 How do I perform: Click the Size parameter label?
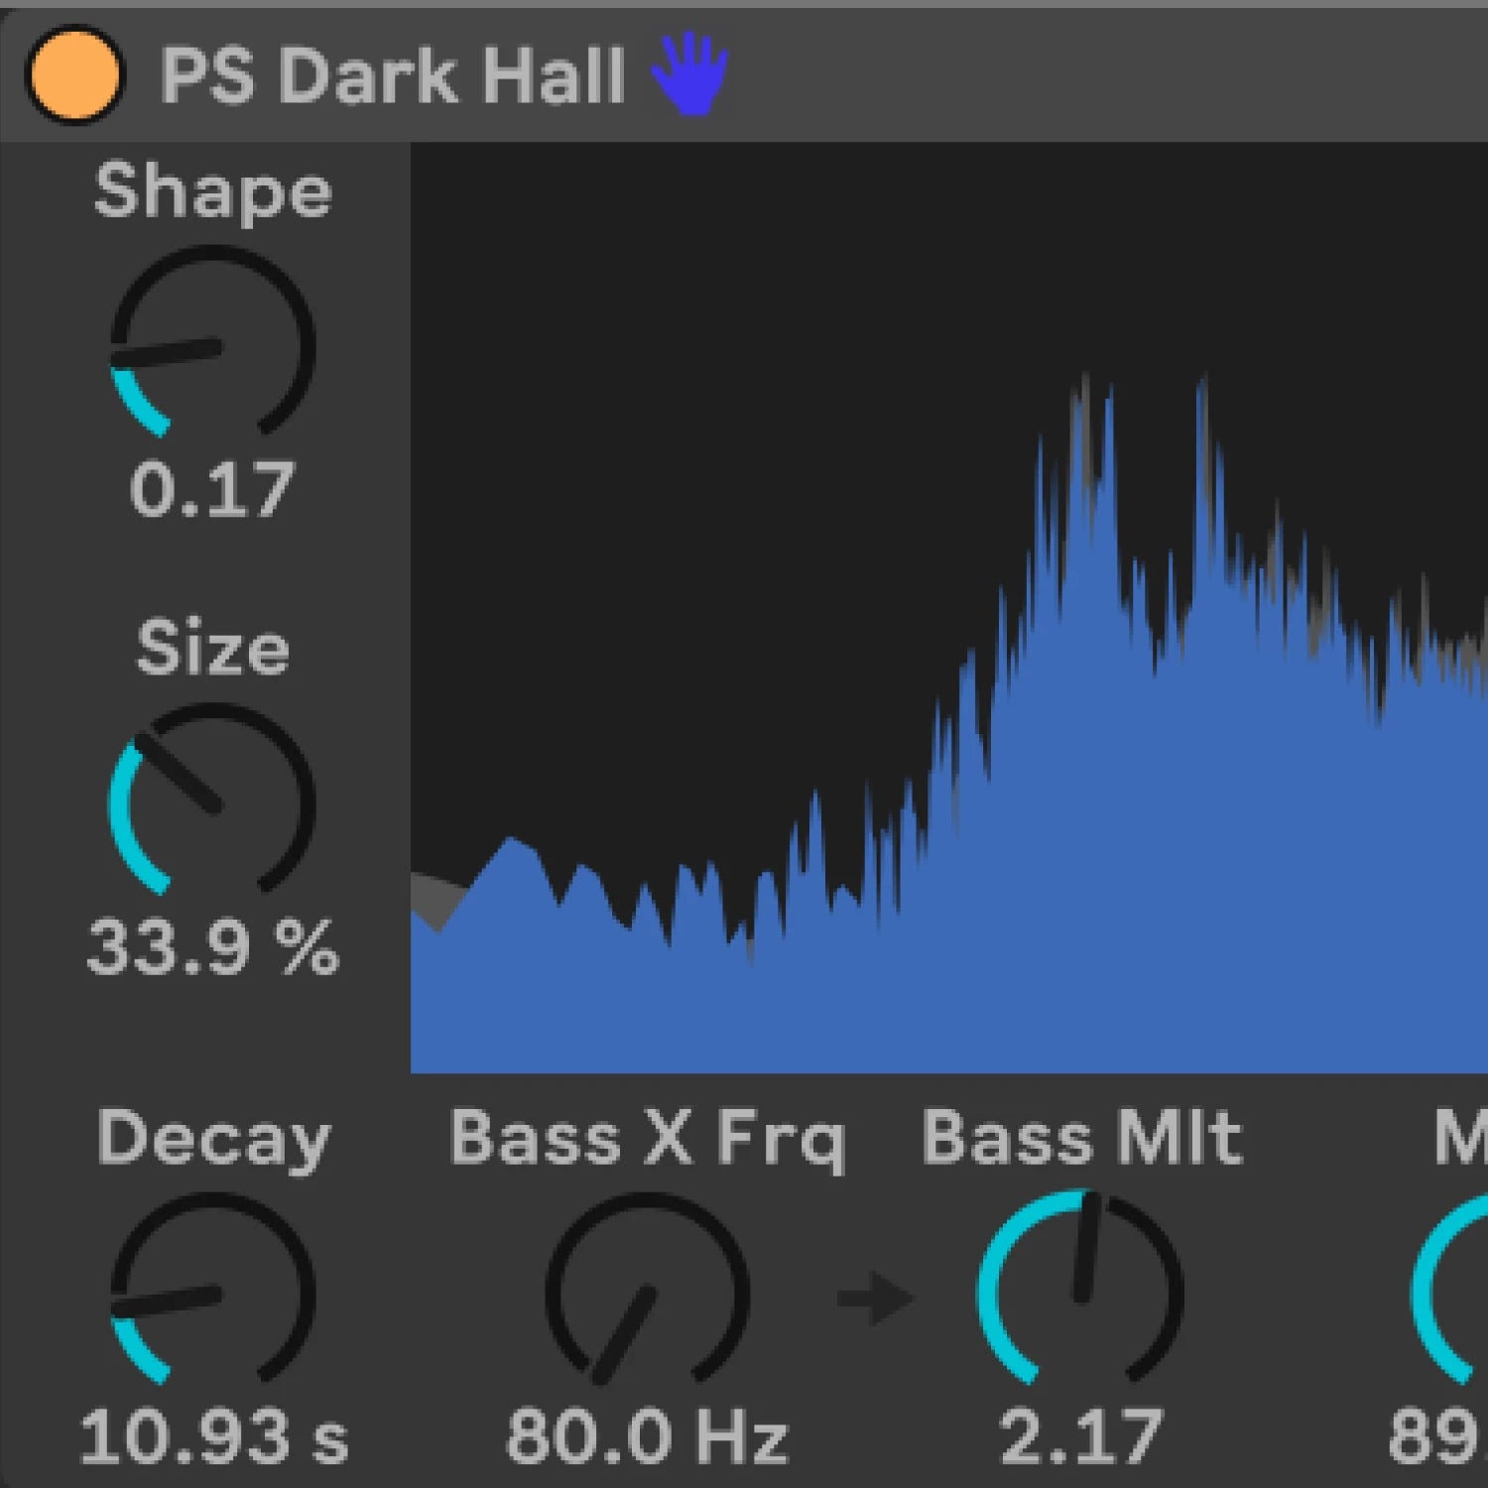pyautogui.click(x=212, y=648)
